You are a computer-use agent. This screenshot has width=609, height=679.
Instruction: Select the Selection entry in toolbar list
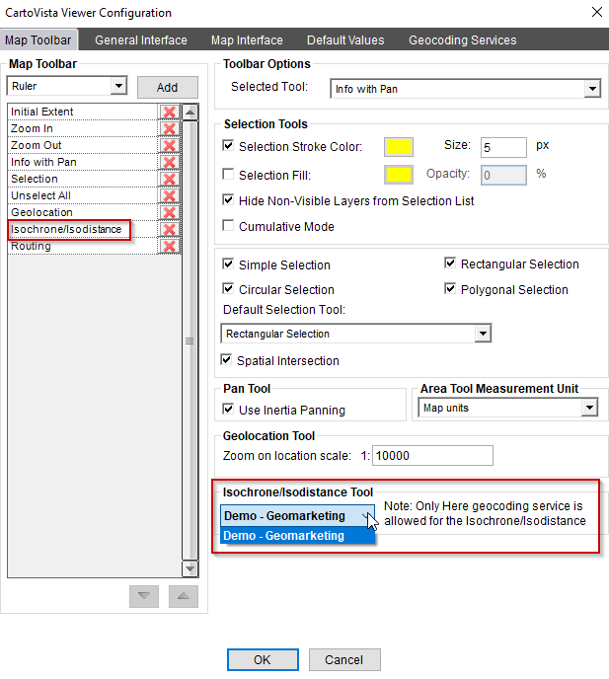(82, 179)
